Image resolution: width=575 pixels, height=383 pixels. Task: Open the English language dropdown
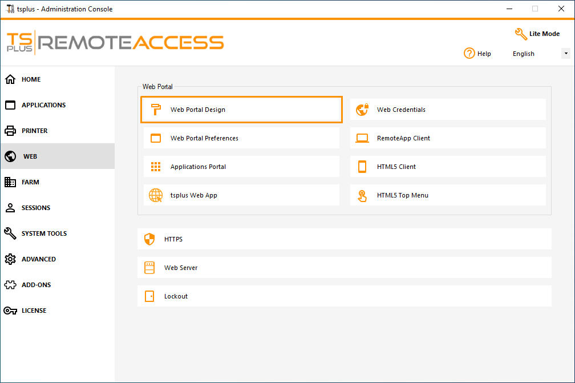[x=565, y=53]
